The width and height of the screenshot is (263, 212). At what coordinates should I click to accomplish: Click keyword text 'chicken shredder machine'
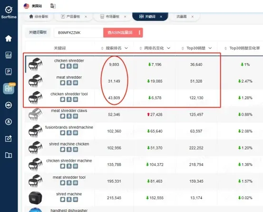(x=69, y=161)
